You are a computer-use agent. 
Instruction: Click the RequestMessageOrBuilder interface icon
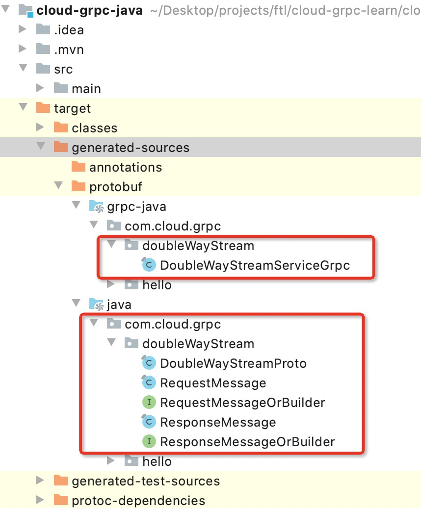(x=149, y=403)
